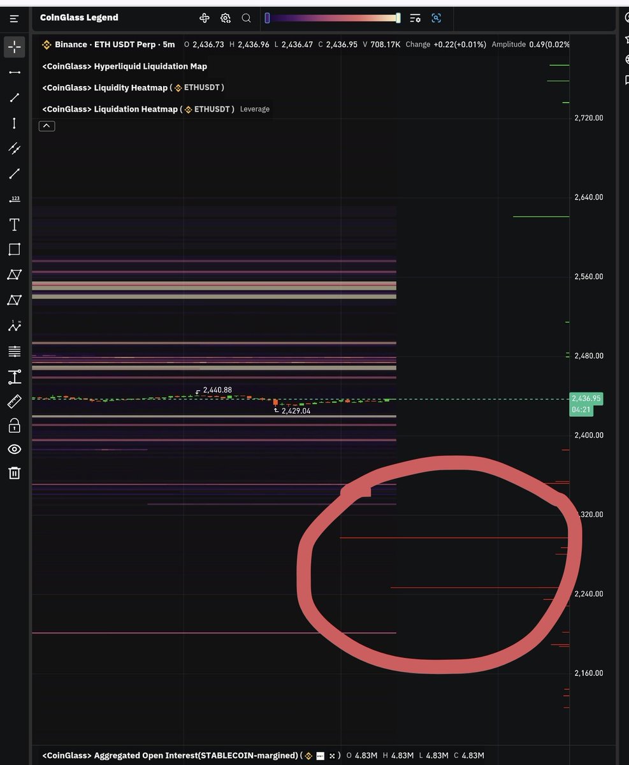Select the first parallelogram shape tool
The width and height of the screenshot is (629, 765).
click(14, 275)
